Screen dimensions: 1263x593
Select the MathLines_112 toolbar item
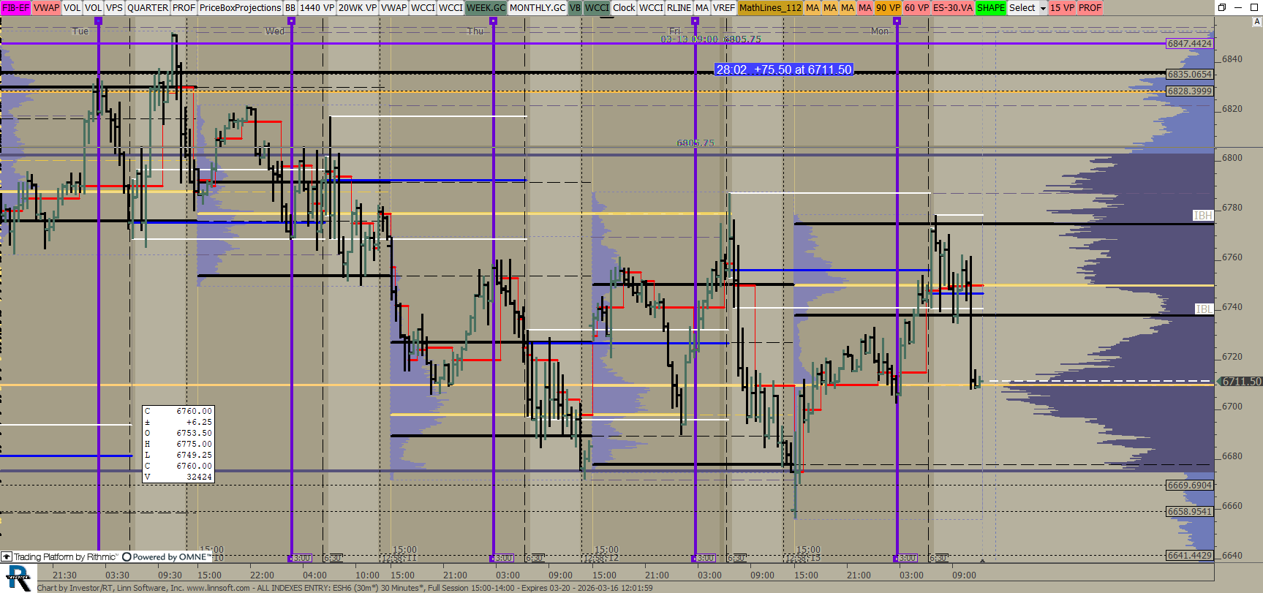tap(770, 8)
